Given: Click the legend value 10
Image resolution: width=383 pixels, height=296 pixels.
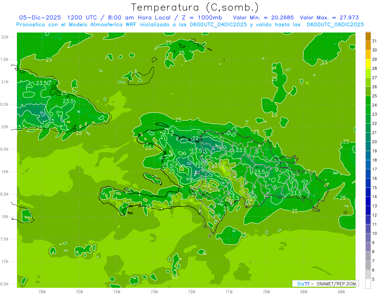Looking at the screenshot, I should 375,233.
